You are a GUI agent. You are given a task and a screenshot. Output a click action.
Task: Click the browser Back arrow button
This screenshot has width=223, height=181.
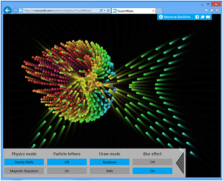click(x=7, y=10)
